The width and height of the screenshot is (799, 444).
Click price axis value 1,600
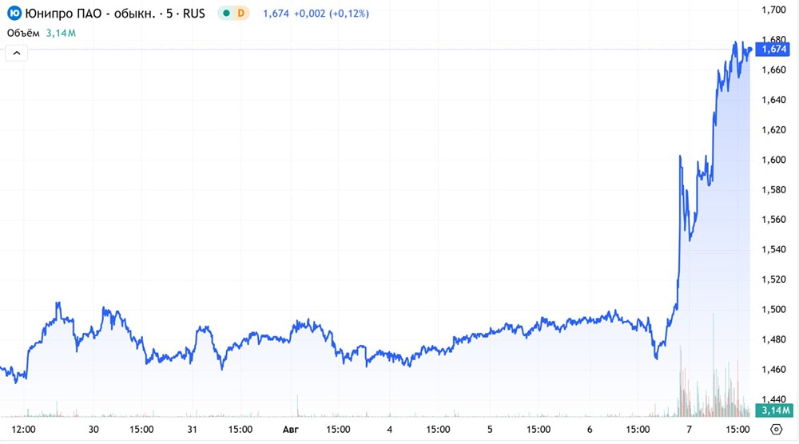coord(773,160)
